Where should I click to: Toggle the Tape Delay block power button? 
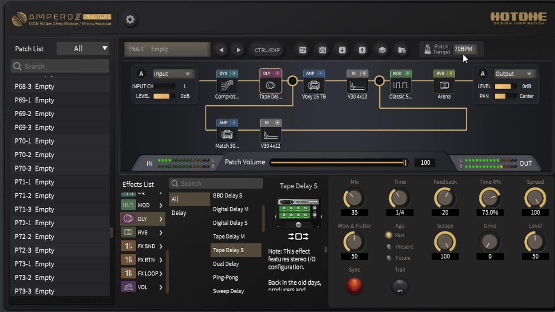277,74
